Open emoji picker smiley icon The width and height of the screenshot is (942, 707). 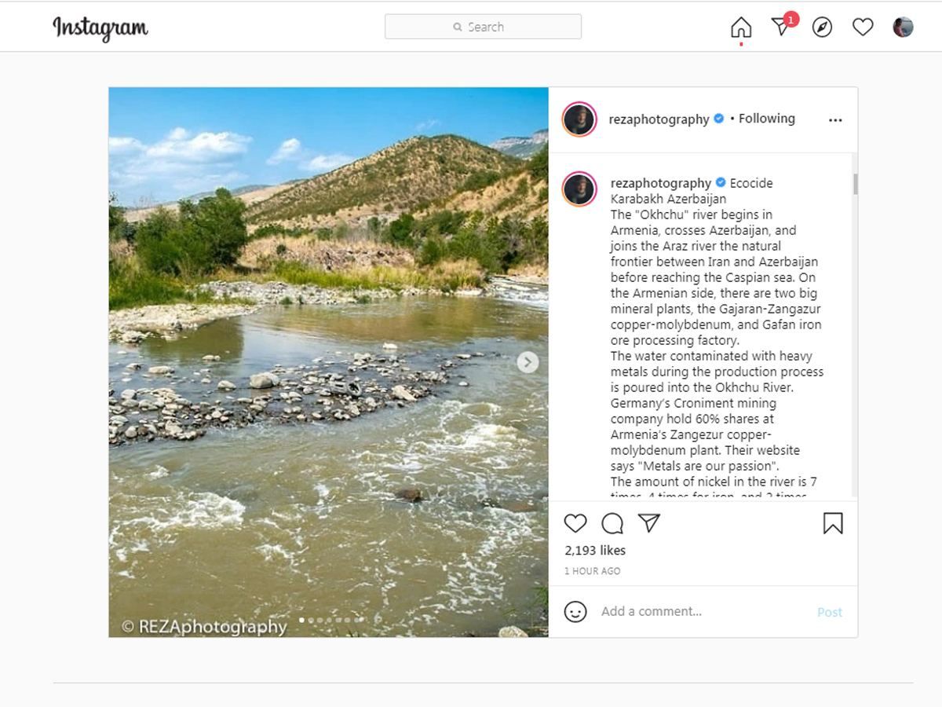pyautogui.click(x=575, y=612)
